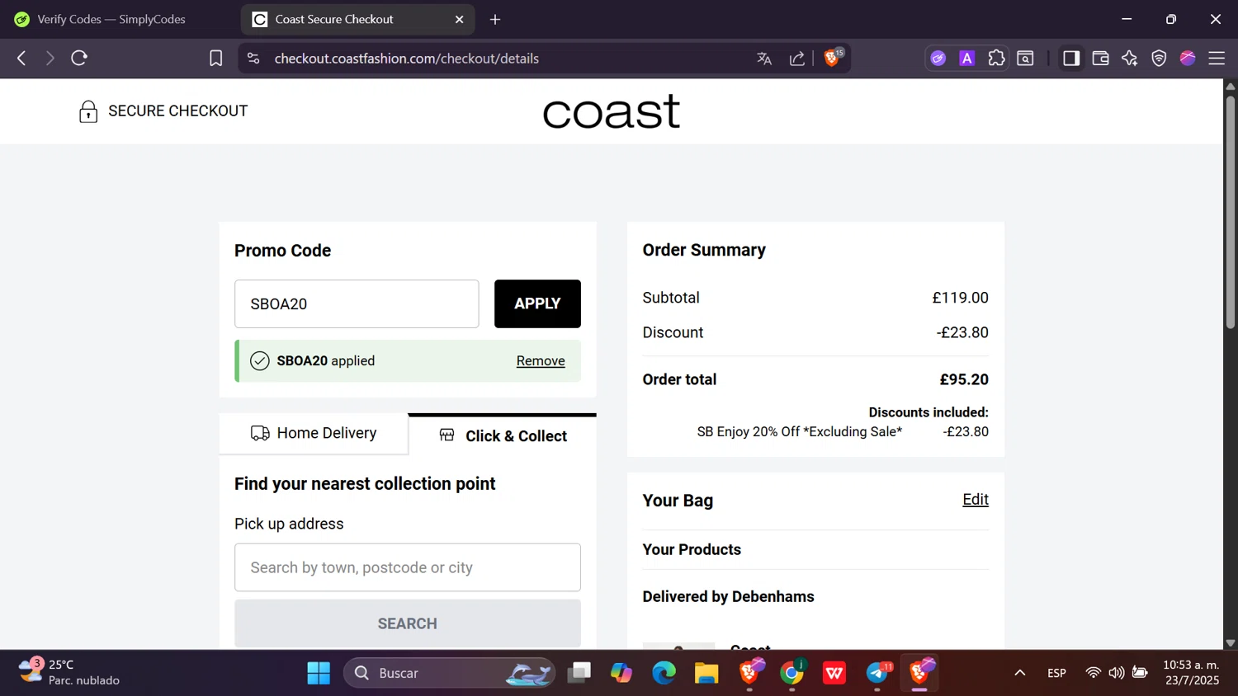Reload the checkout page
The height and width of the screenshot is (696, 1238).
point(79,58)
